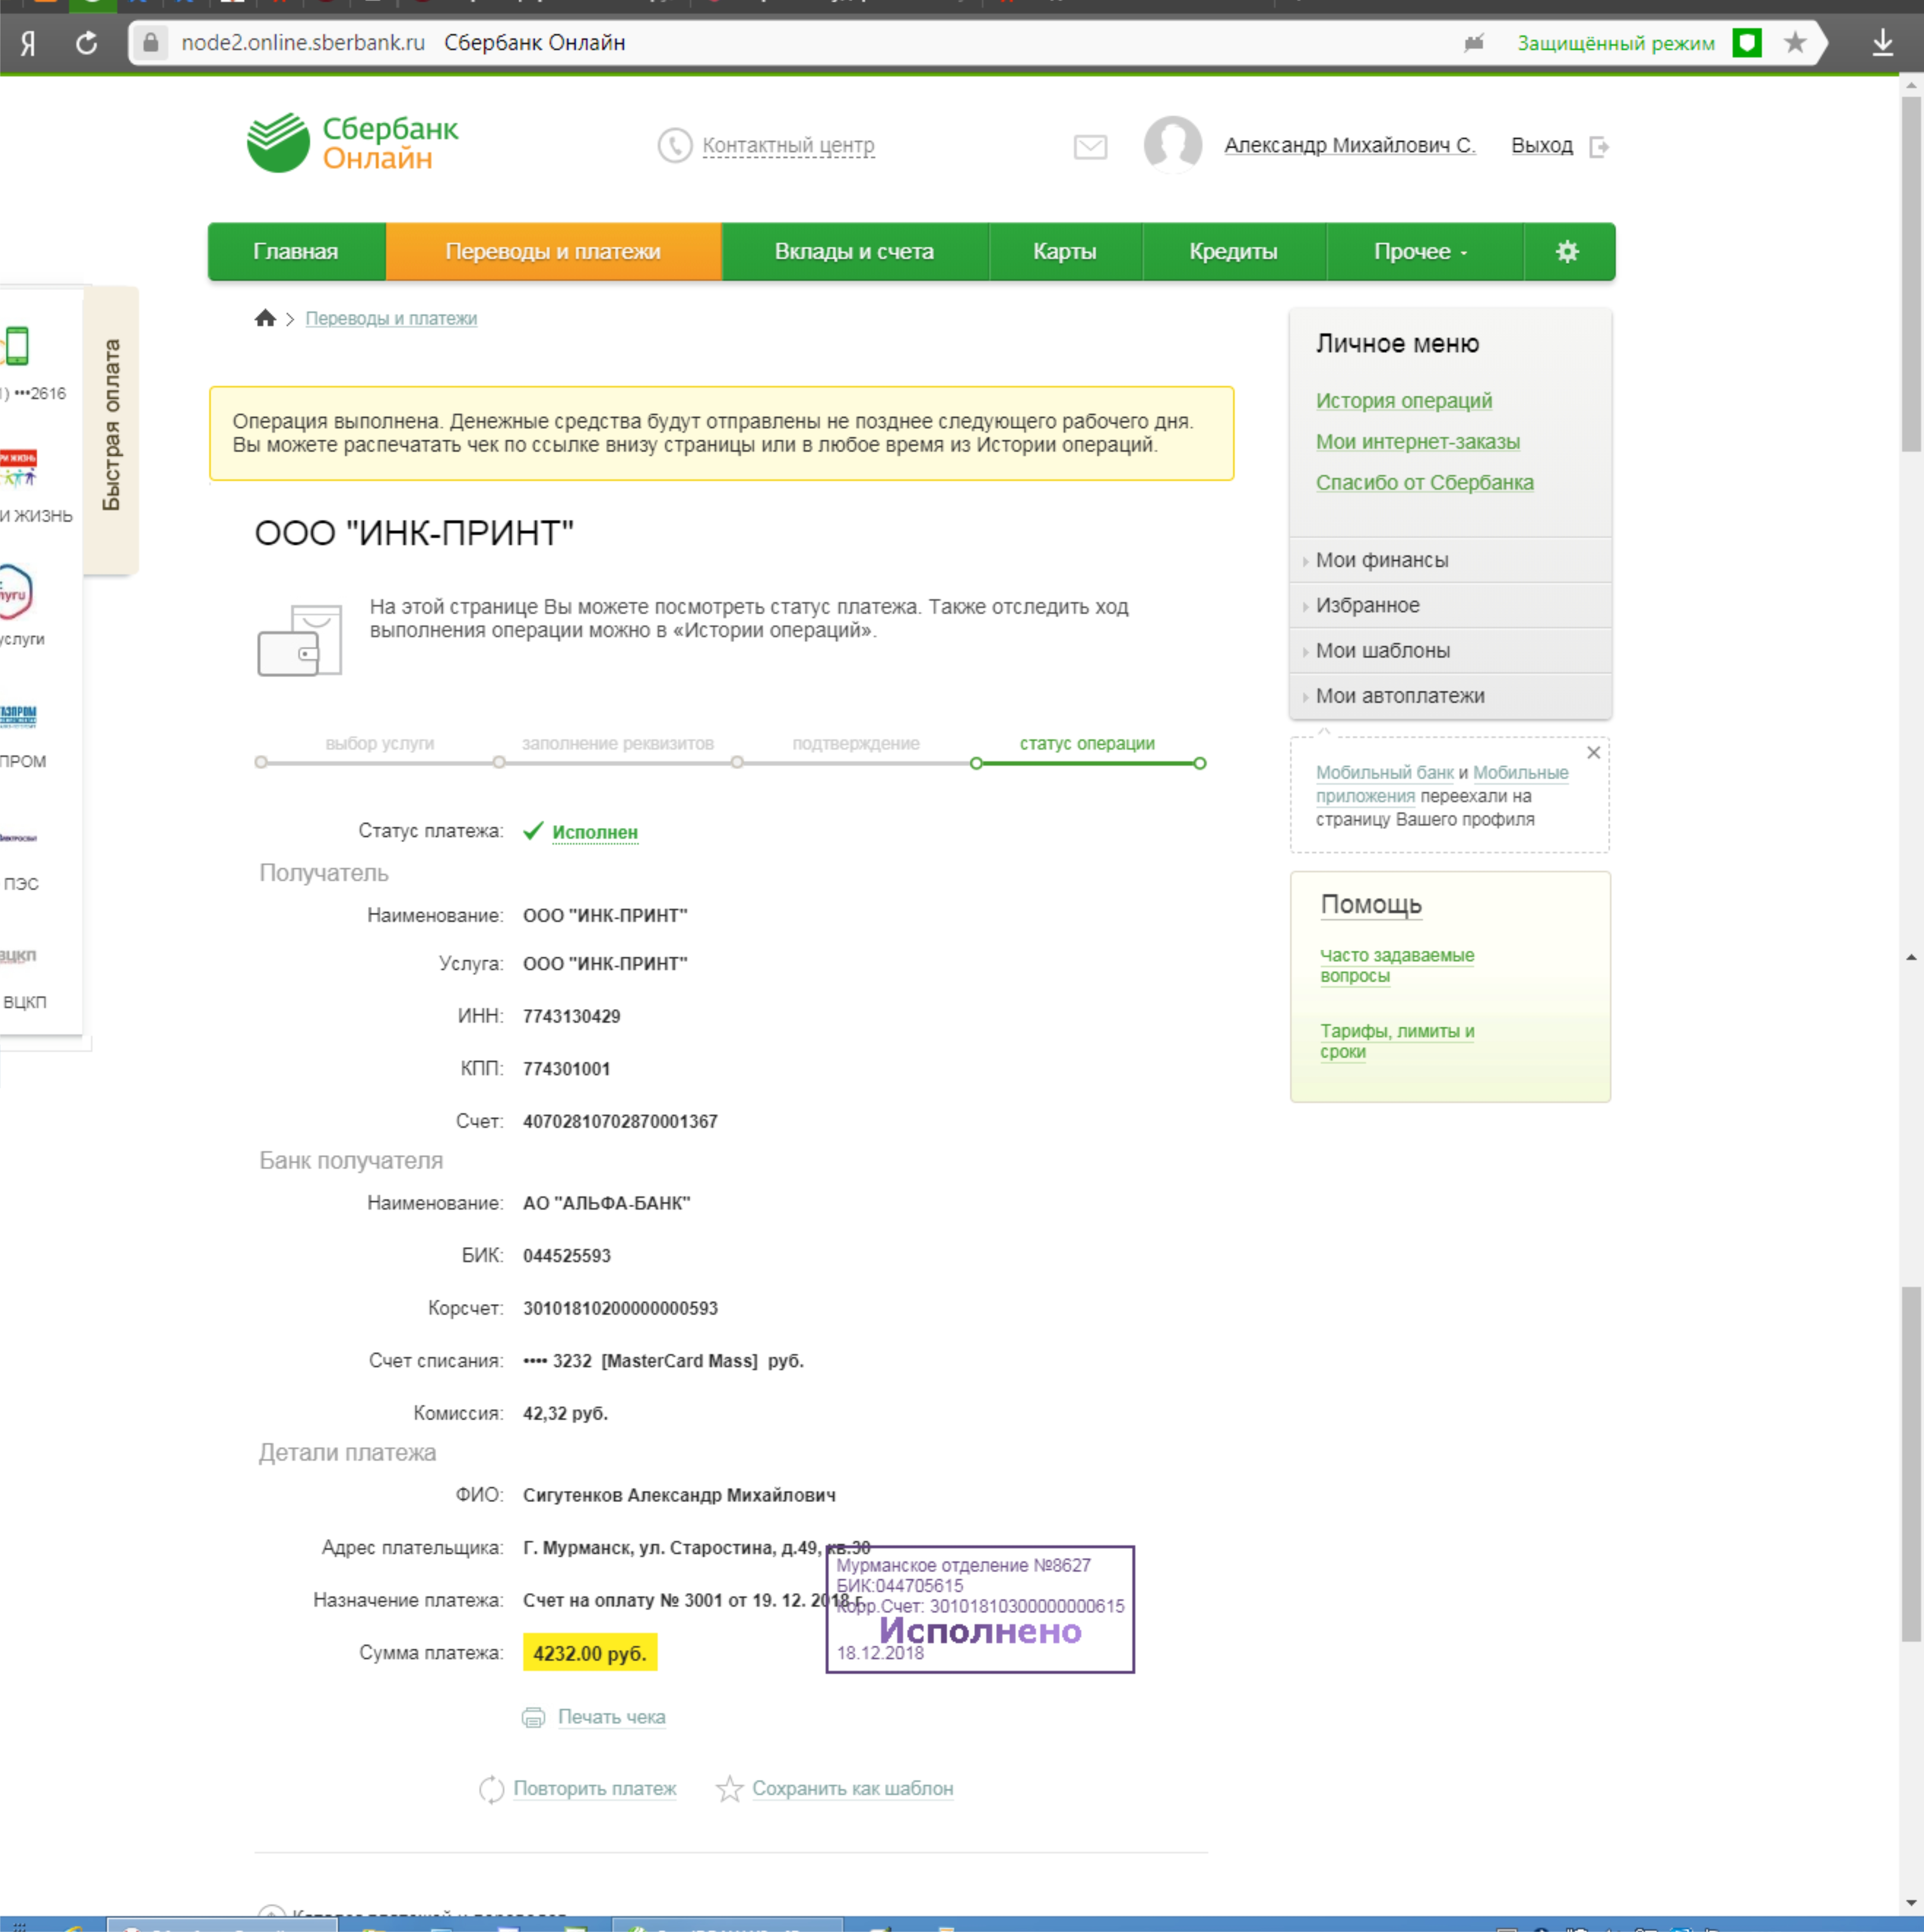Click the highlighted 4232.00 руб. amount
Screen dimensions: 1924x1932
(590, 1653)
